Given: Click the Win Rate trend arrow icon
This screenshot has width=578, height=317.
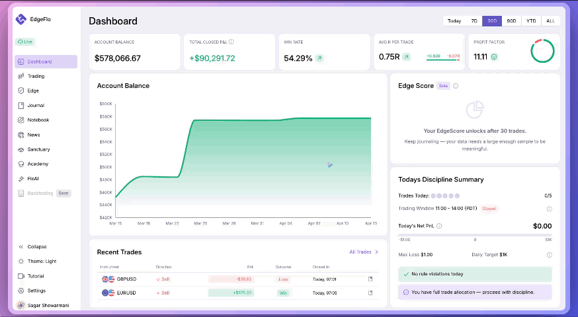Looking at the screenshot, I should [x=319, y=58].
